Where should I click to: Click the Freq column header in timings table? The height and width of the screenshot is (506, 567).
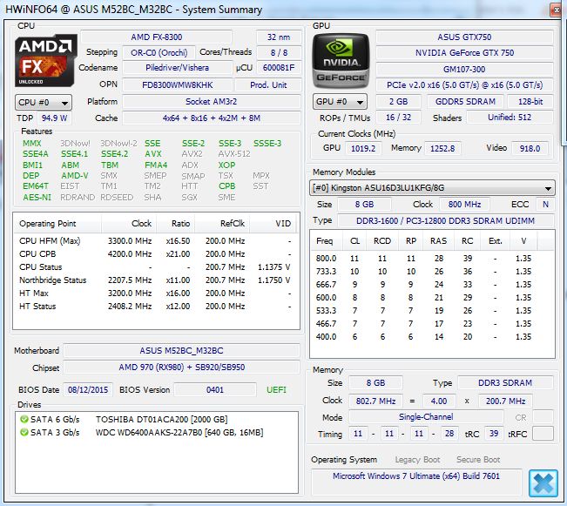327,241
